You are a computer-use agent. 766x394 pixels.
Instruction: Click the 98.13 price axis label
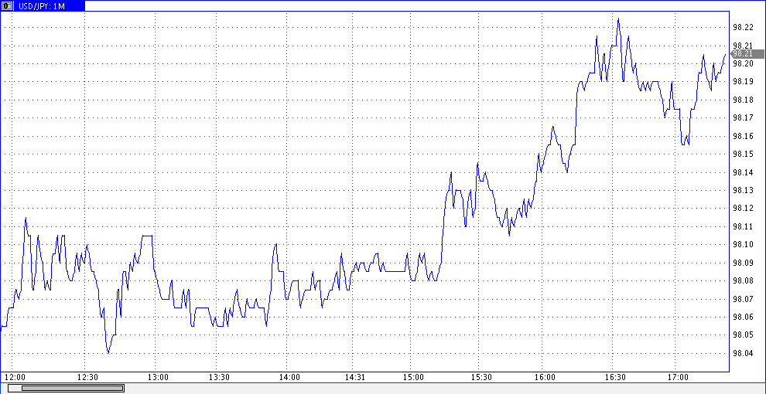coord(743,190)
